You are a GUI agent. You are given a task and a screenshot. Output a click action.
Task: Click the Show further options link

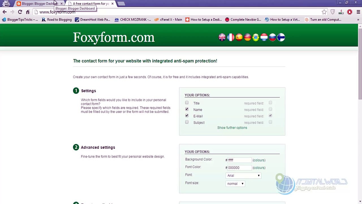coord(232,128)
